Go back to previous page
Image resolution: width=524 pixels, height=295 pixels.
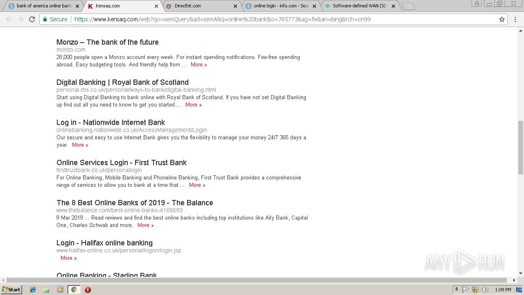[x=9, y=19]
